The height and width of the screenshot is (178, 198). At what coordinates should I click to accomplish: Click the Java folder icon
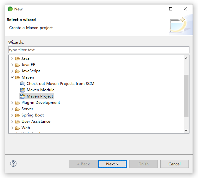(17, 58)
